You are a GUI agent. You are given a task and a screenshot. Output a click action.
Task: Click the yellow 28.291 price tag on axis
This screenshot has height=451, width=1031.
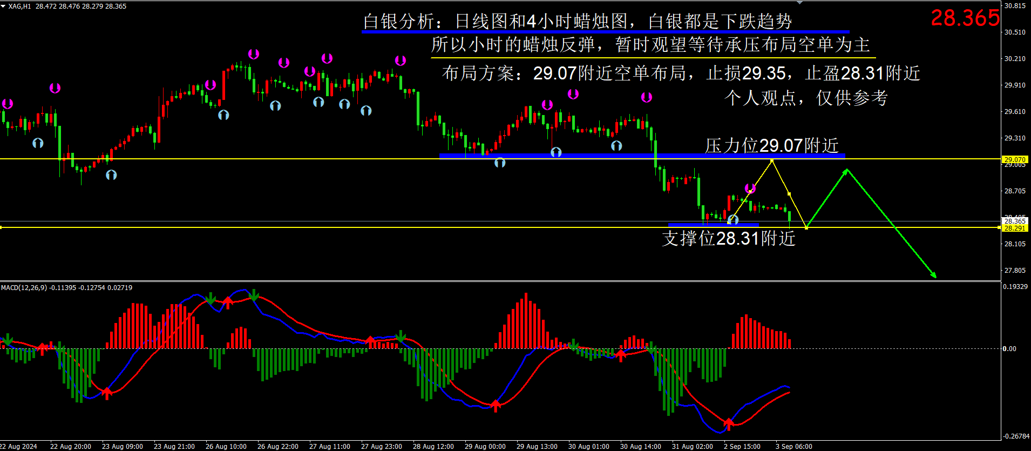click(x=1015, y=228)
